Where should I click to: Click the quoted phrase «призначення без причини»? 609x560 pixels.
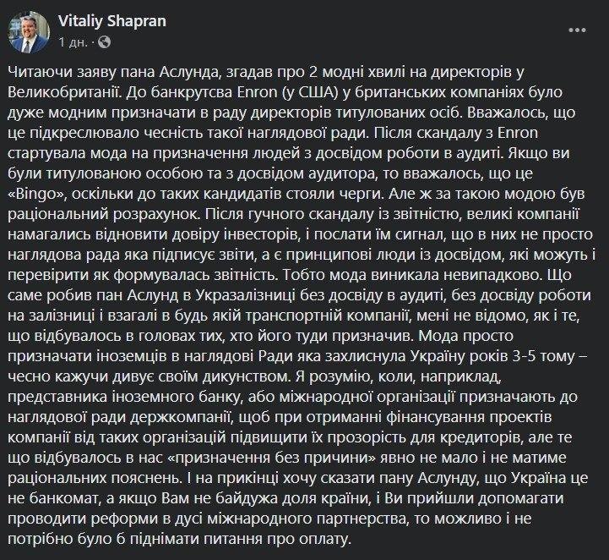click(x=273, y=458)
